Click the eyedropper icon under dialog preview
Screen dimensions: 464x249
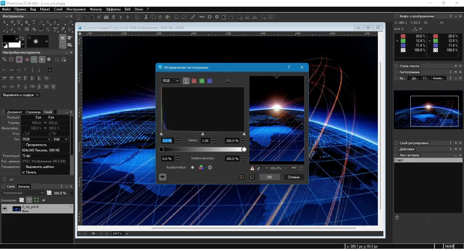click(x=259, y=168)
